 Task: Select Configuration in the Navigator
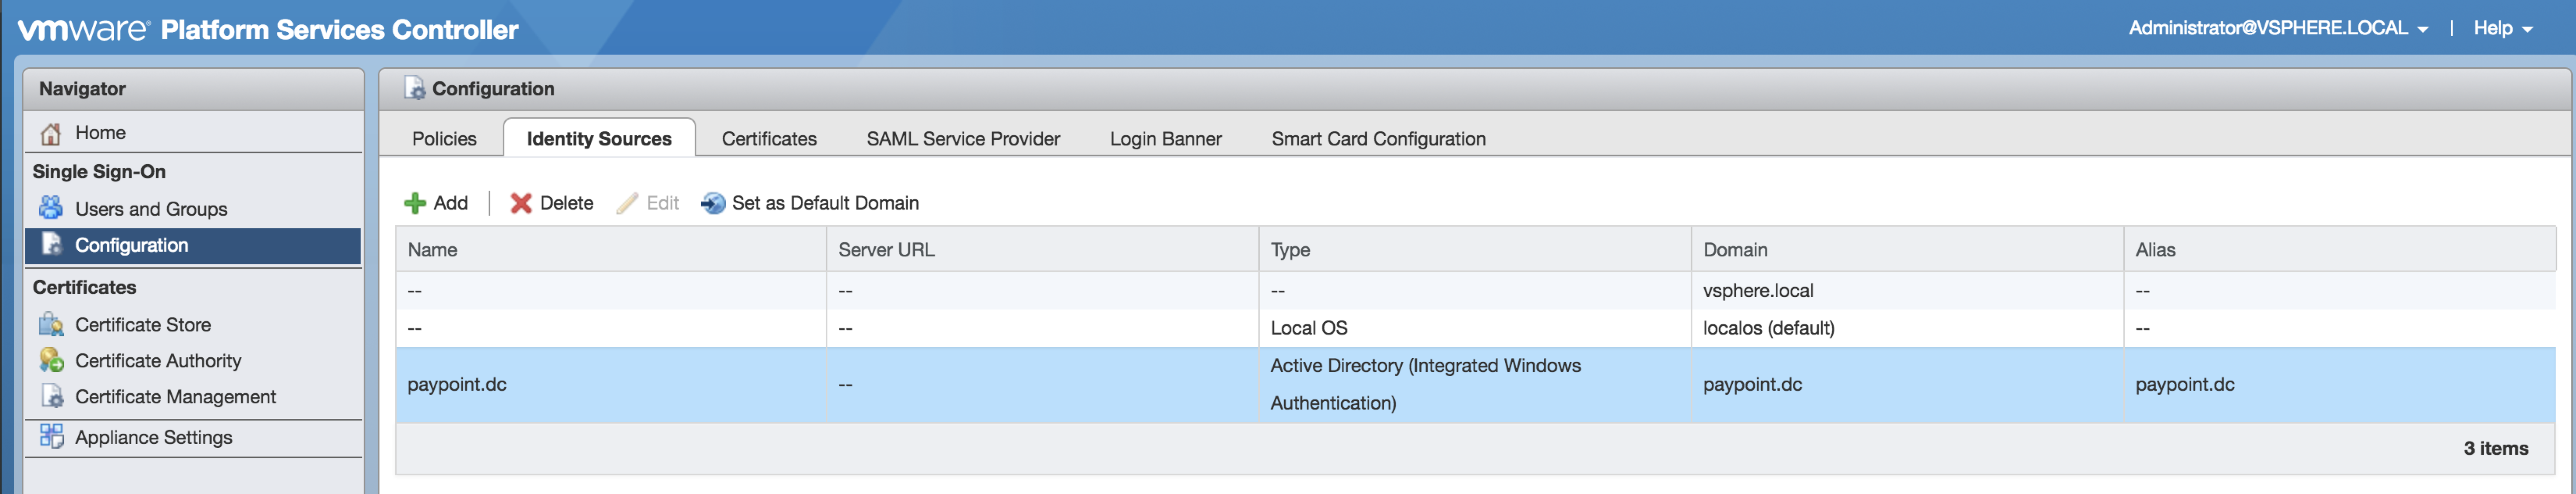pos(131,245)
